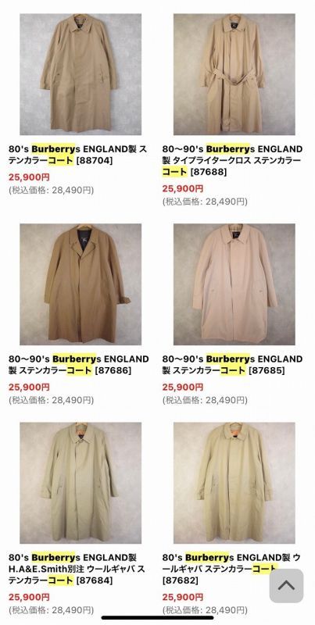Click the red price under item 87688

click(x=183, y=188)
